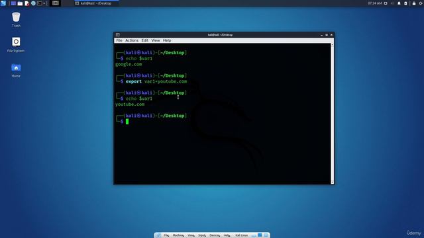
Task: Click the 'export var1=youtube.com' command text
Action: click(x=156, y=81)
